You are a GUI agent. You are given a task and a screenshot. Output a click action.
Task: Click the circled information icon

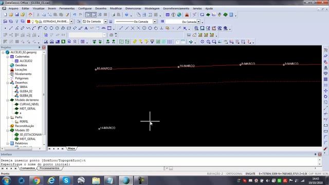coord(174,15)
